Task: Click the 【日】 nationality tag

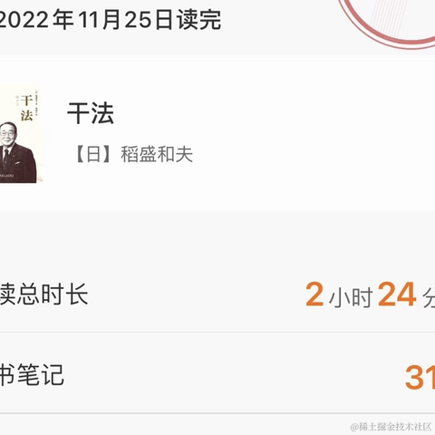Action: click(93, 154)
